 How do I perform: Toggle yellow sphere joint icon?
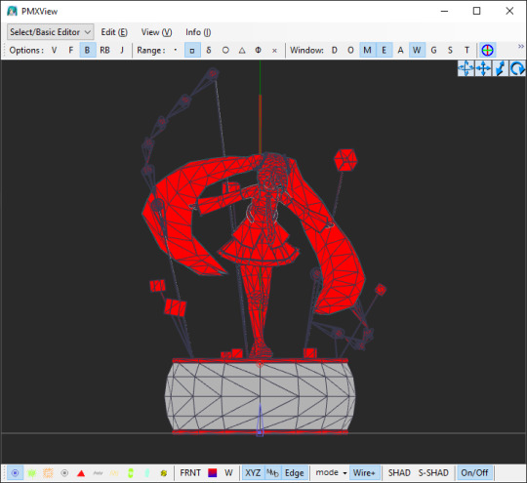(x=163, y=473)
